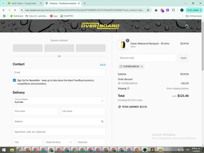Viewport: 204px width, 153px height.
Task: Open the apps grid in the bookmarks bar
Action: click(x=4, y=16)
